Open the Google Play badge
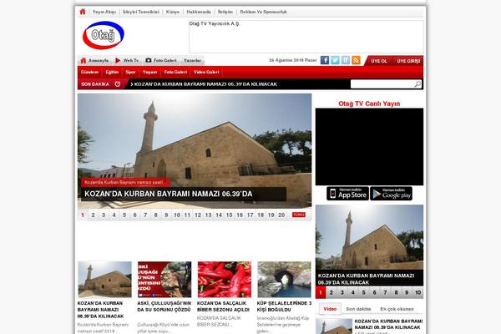 pos(392,194)
